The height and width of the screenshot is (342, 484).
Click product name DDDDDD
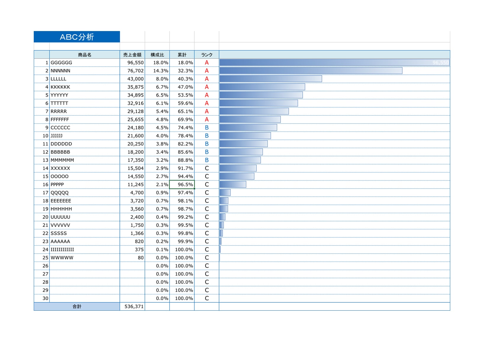[61, 144]
